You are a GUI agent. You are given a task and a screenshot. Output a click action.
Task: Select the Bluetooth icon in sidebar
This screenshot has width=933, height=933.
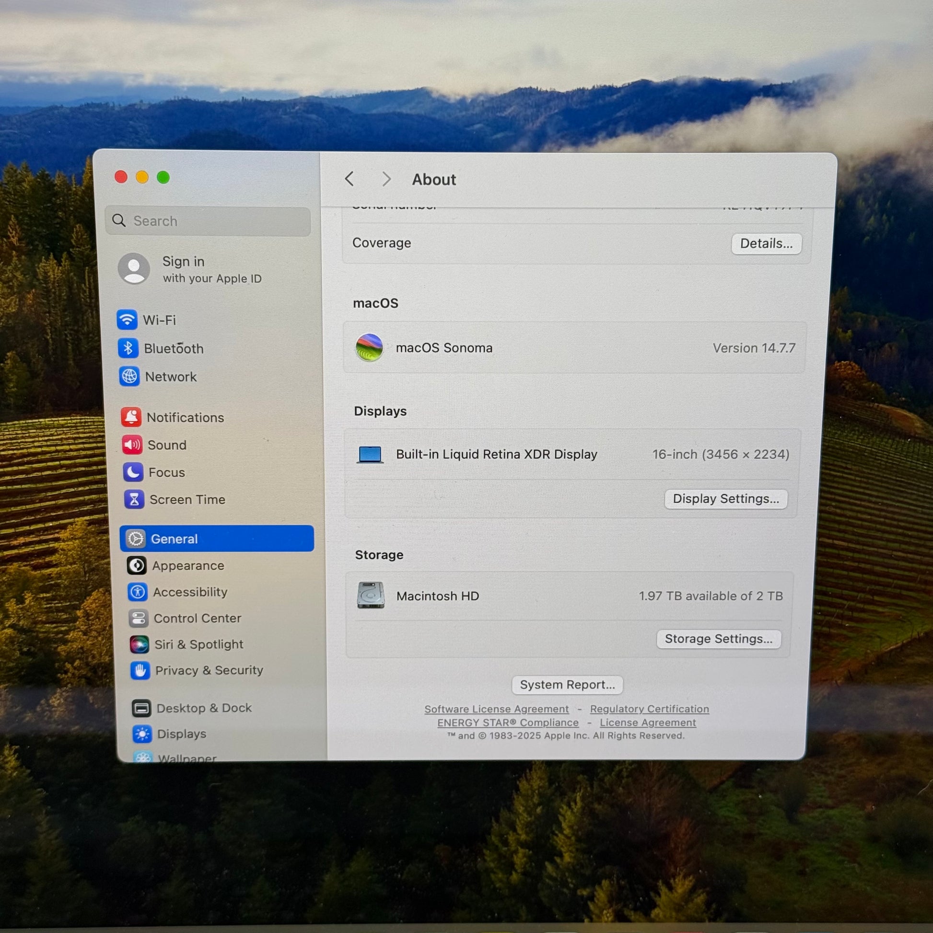128,348
